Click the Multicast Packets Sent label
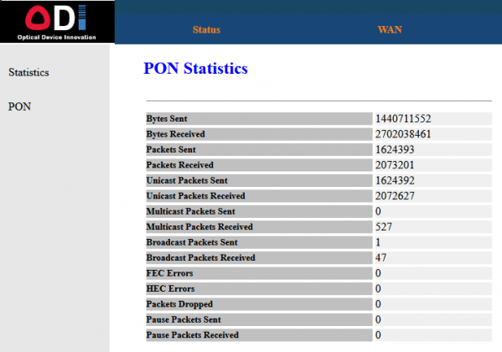The image size is (502, 352). [191, 211]
